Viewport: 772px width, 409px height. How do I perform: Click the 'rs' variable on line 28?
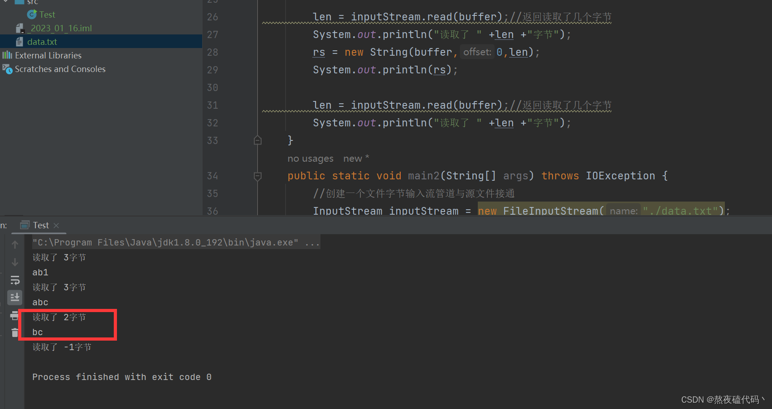tap(319, 52)
